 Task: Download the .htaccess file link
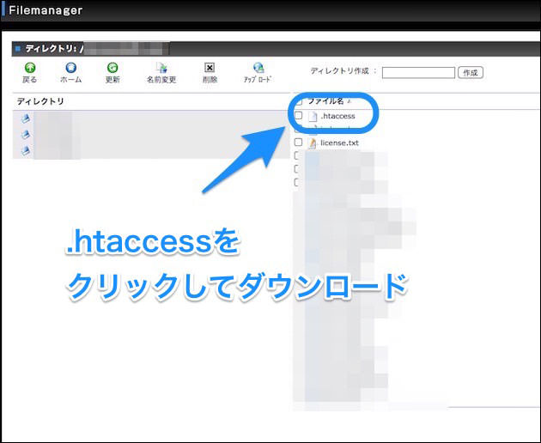point(337,116)
